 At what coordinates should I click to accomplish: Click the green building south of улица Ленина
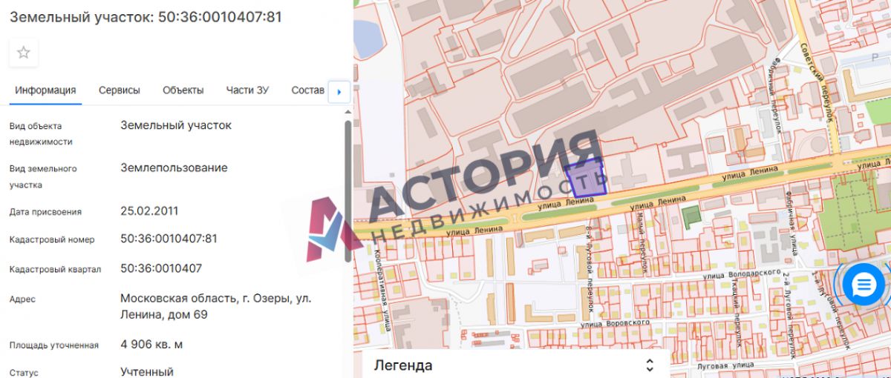tap(691, 216)
